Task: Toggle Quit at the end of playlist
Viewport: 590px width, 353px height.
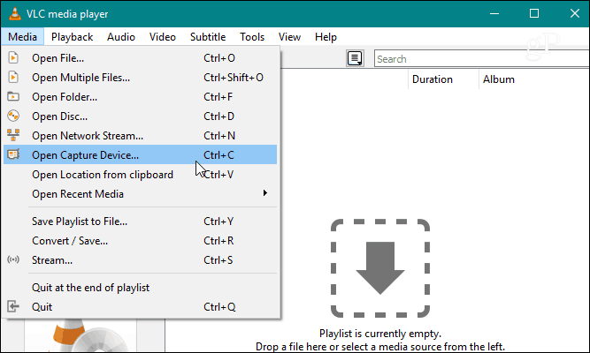Action: 140,288
